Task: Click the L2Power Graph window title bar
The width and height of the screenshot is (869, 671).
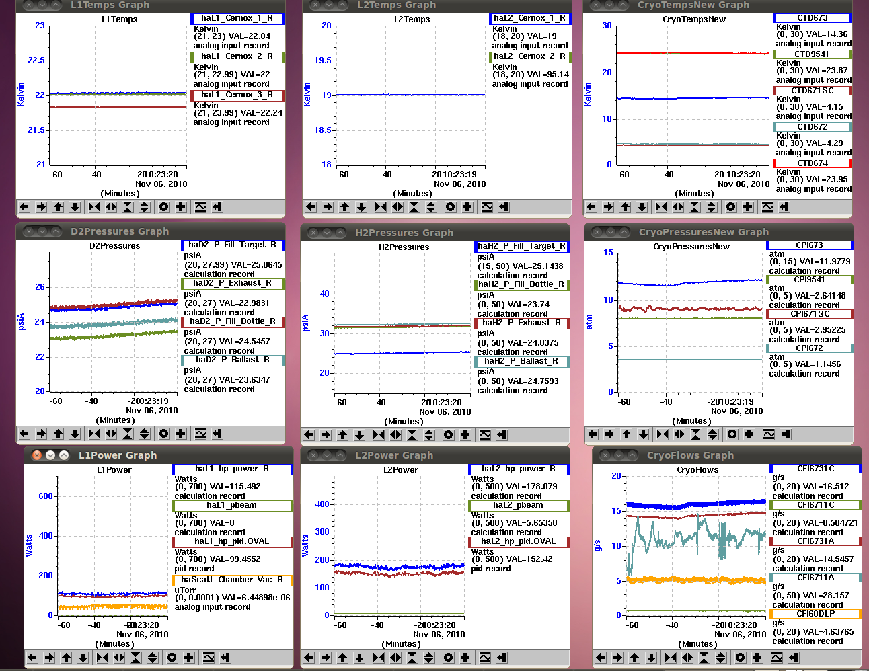Action: (x=434, y=455)
